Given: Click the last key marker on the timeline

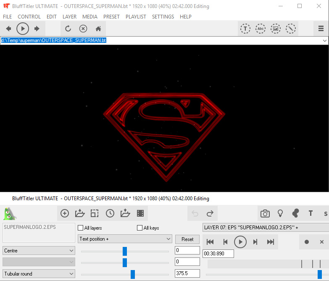Looking at the screenshot, I should 320,264.
